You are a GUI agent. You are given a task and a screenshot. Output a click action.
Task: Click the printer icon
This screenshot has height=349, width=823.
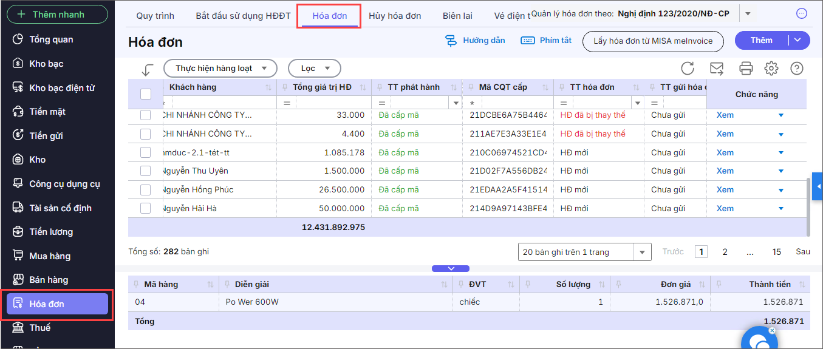click(x=746, y=69)
